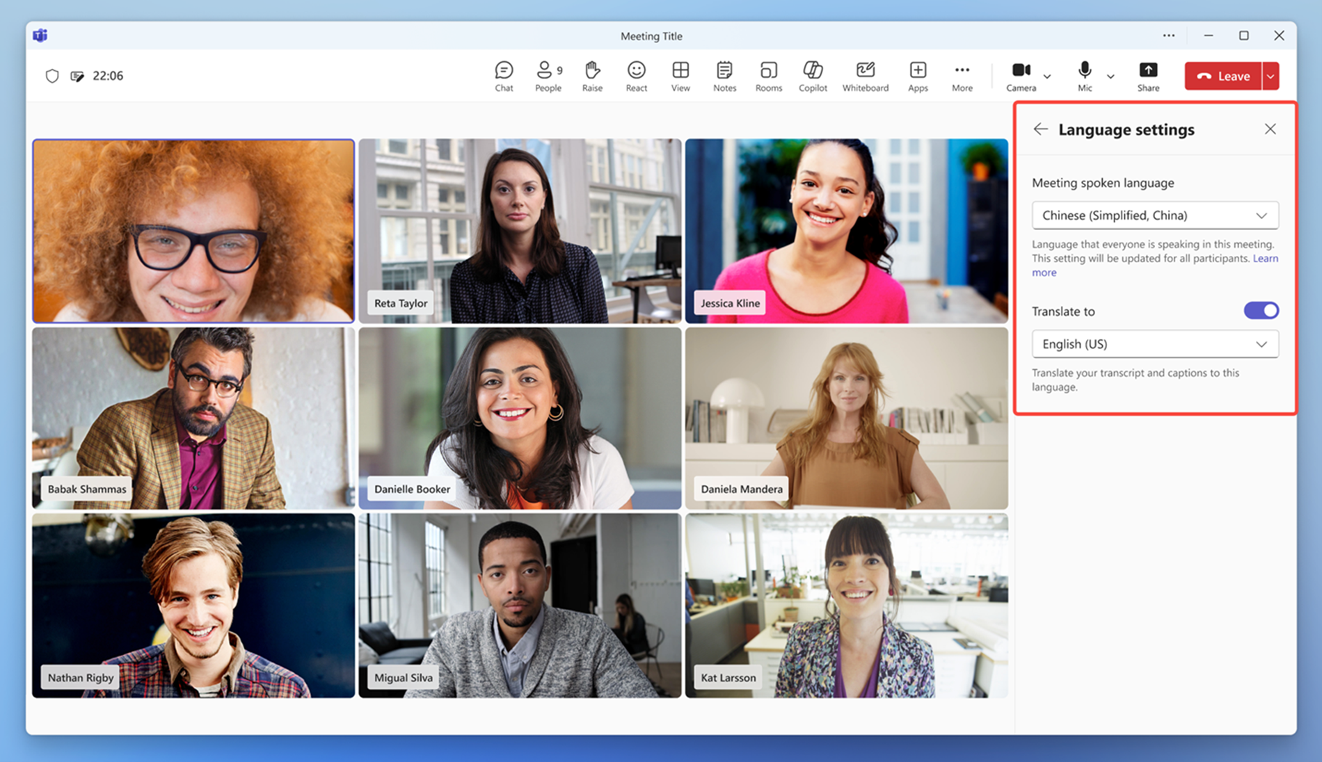Launch the Whiteboard
This screenshot has width=1322, height=762.
pos(865,76)
